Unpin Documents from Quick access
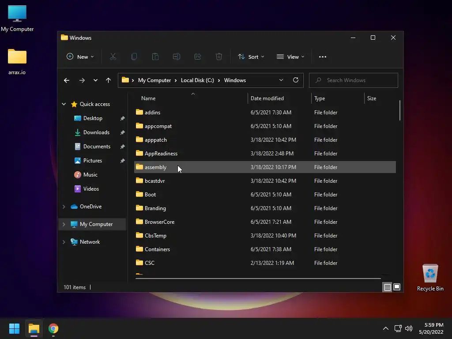 pos(123,147)
